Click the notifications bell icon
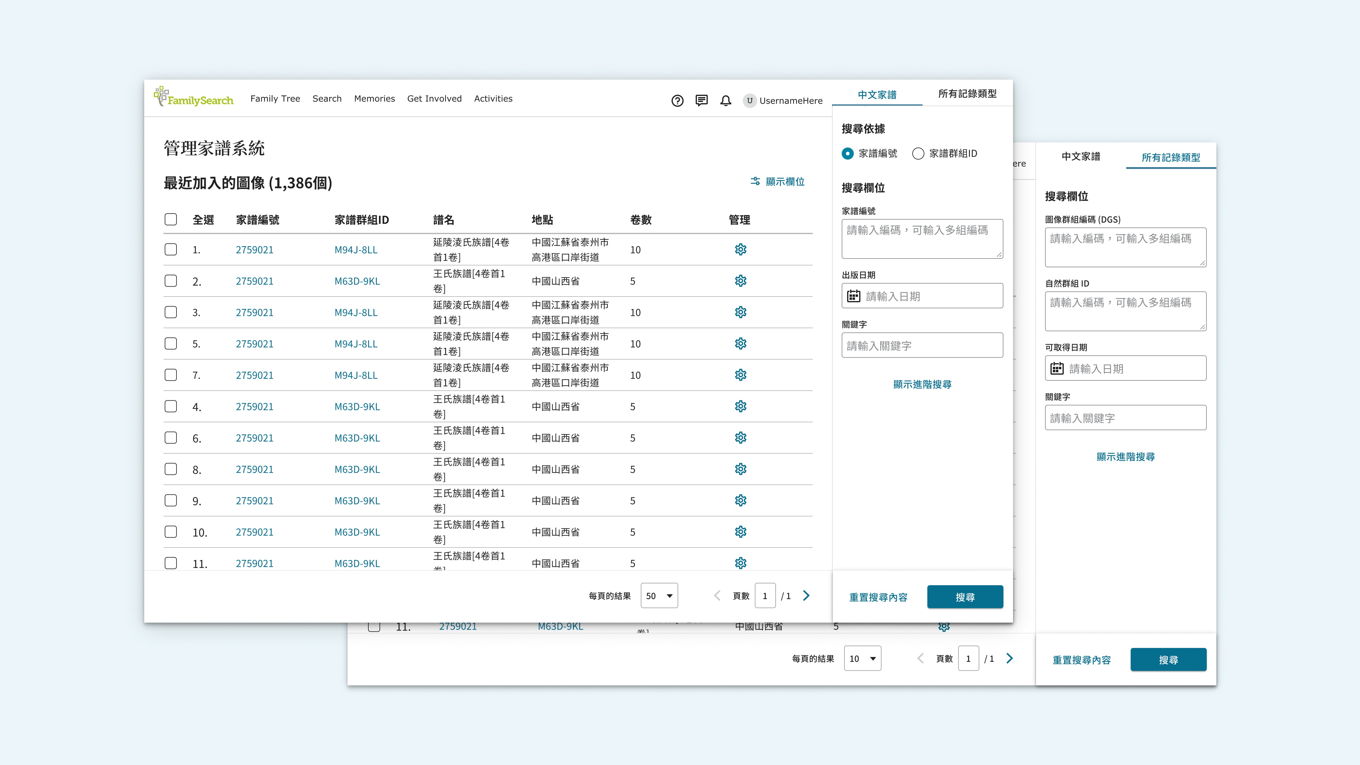 [726, 101]
